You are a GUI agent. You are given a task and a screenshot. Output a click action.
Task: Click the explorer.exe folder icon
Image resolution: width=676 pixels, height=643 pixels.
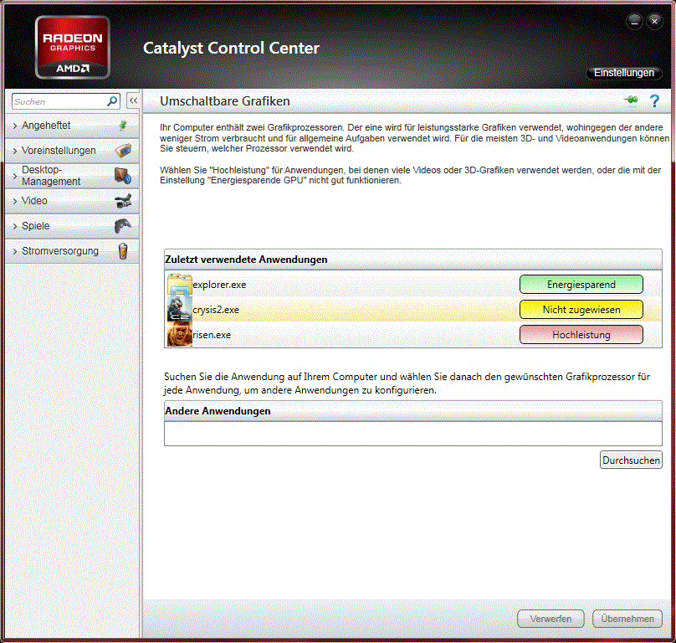tap(180, 285)
